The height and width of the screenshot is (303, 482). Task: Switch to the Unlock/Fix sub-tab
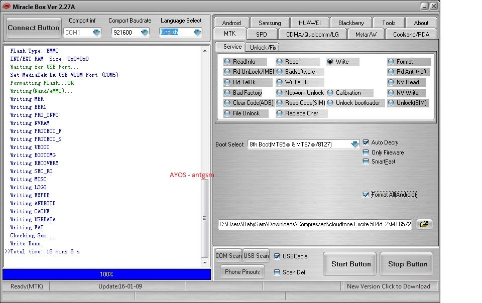[x=263, y=47]
